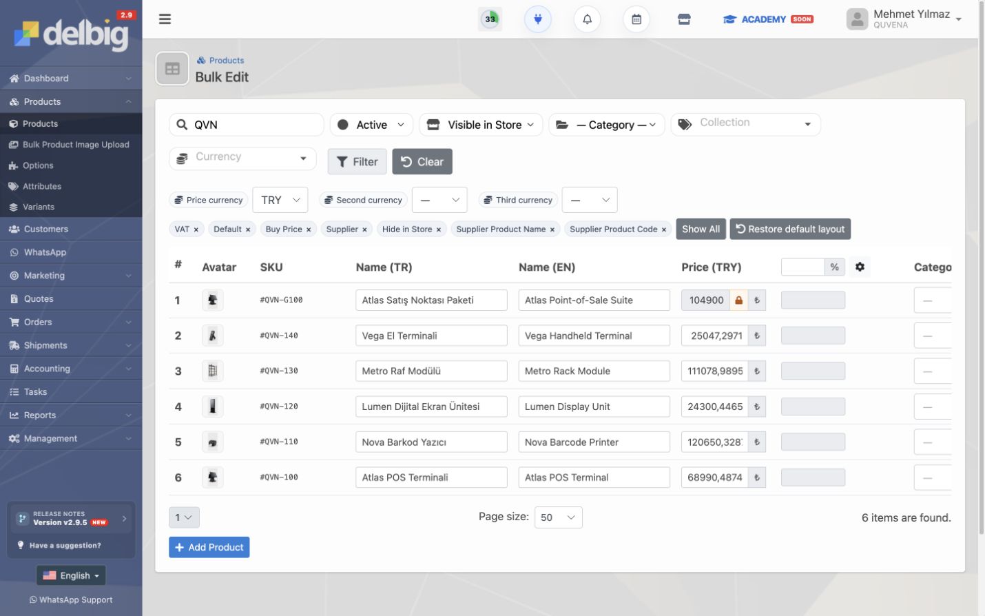Open Bulk Product Image Upload
The image size is (985, 616).
[x=71, y=145]
